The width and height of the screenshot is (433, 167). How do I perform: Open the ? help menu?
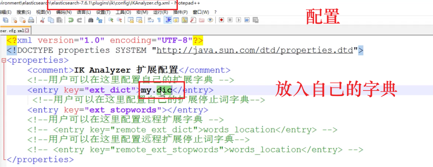tap(215, 12)
